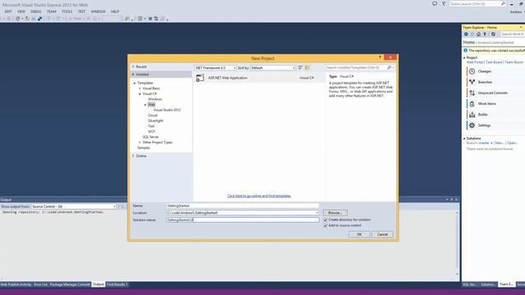Click the ASP.NET Web Application template icon
The image size is (525, 295).
click(x=200, y=78)
